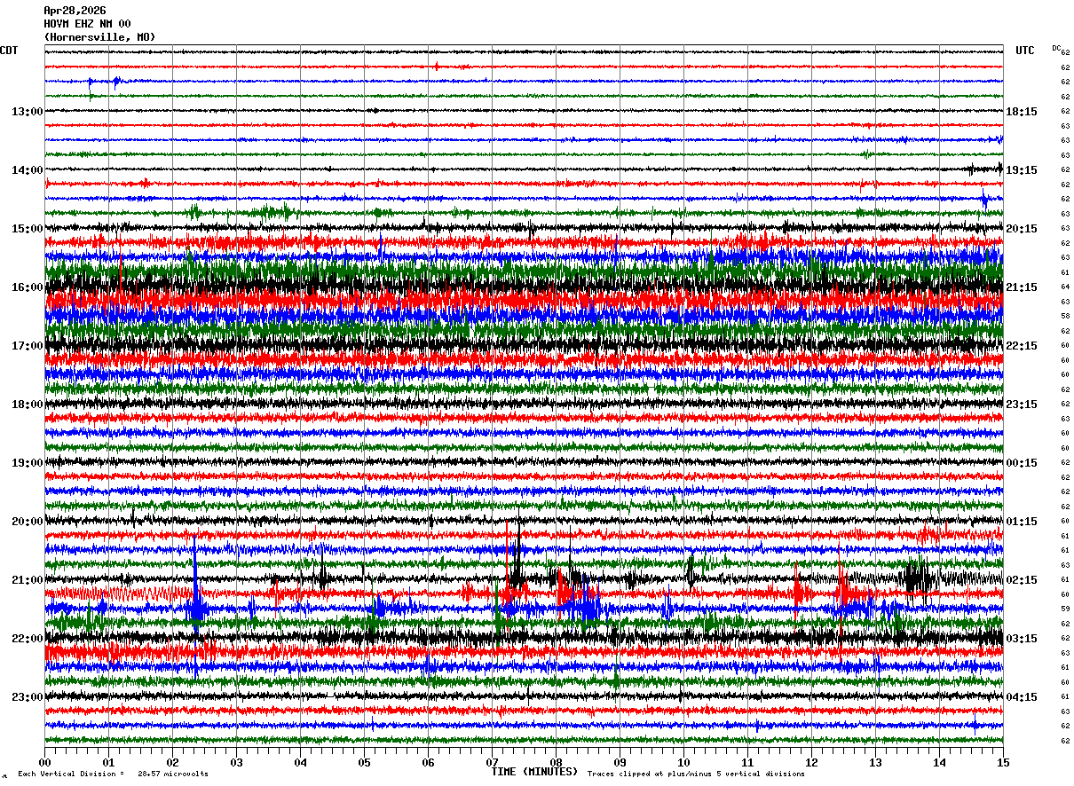Click minute tick label 10 on time axis
Screen dimensions: 1074x786
point(683,763)
